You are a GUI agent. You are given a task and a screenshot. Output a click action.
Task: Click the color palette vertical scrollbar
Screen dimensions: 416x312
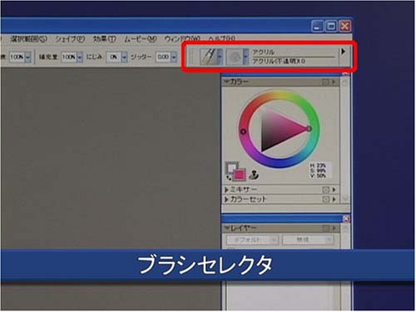coord(345,140)
